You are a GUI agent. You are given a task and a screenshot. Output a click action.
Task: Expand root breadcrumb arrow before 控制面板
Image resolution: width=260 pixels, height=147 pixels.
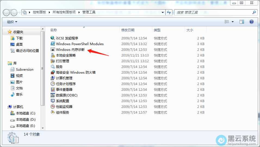(30, 12)
